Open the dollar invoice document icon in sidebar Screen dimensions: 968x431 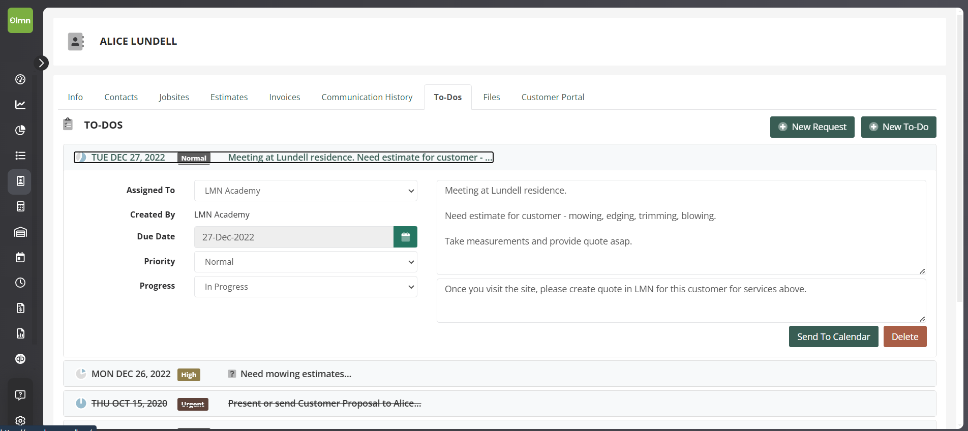click(x=20, y=308)
